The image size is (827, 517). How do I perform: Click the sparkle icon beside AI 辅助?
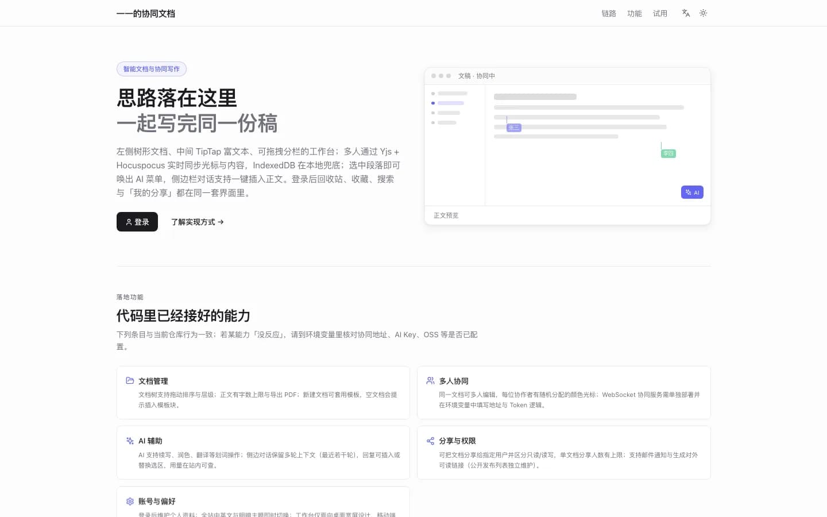[130, 441]
